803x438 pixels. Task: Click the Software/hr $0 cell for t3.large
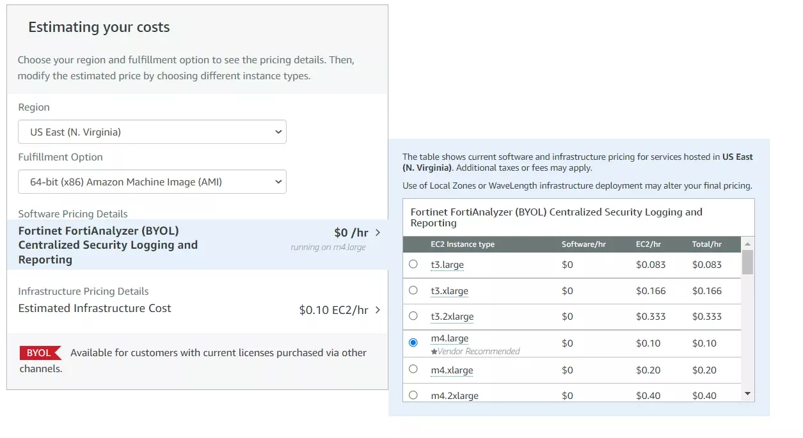tap(568, 265)
